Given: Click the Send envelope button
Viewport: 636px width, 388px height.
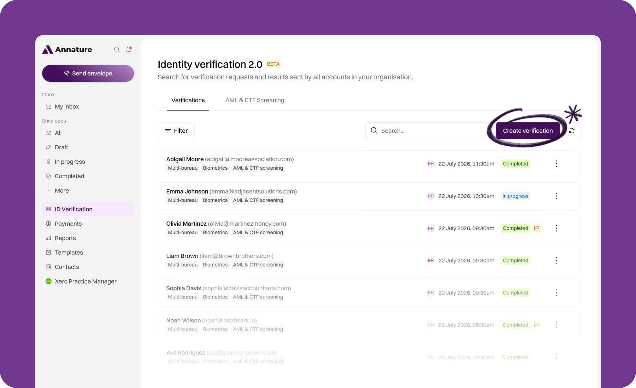Looking at the screenshot, I should 88,73.
